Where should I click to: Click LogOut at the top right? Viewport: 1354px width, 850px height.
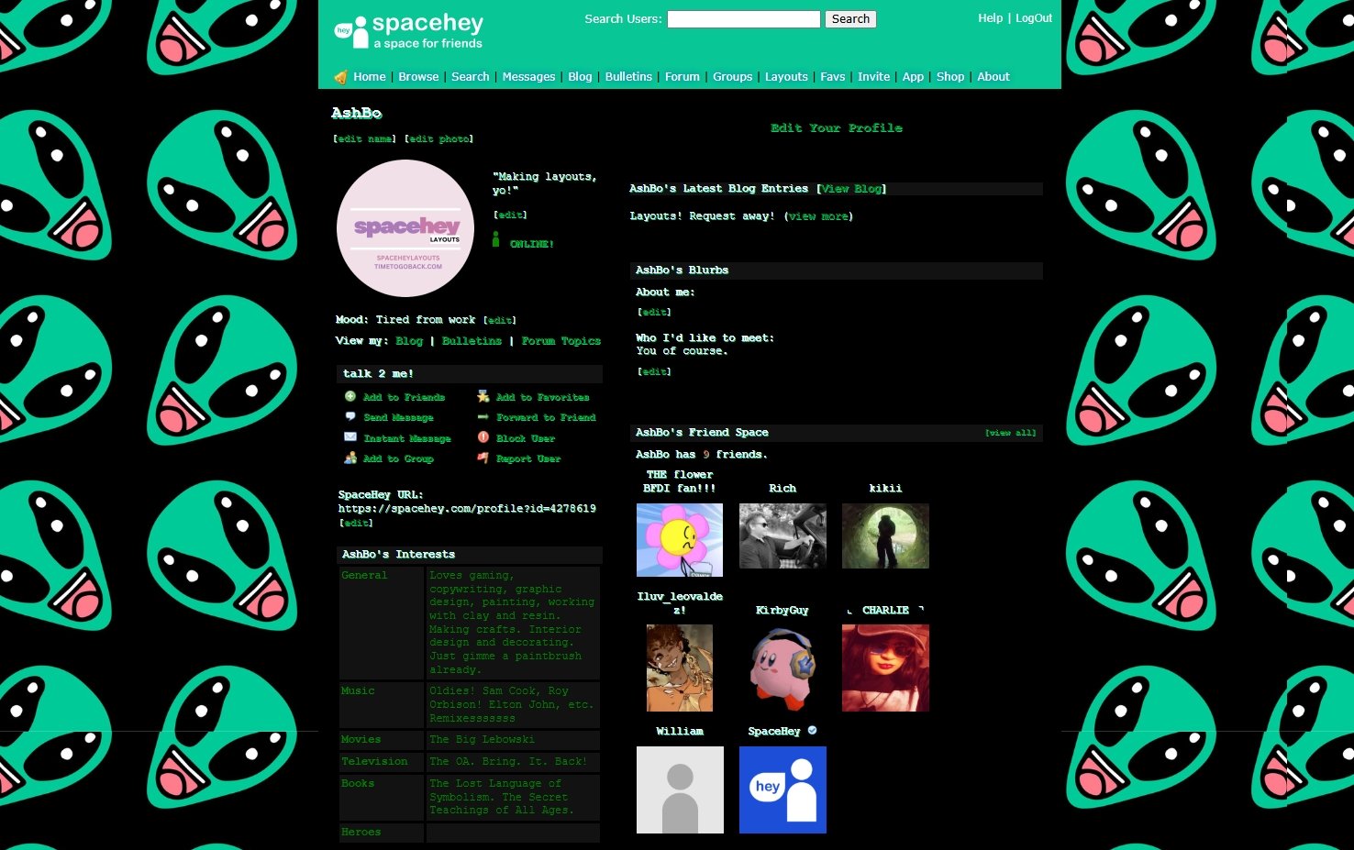(x=1033, y=18)
